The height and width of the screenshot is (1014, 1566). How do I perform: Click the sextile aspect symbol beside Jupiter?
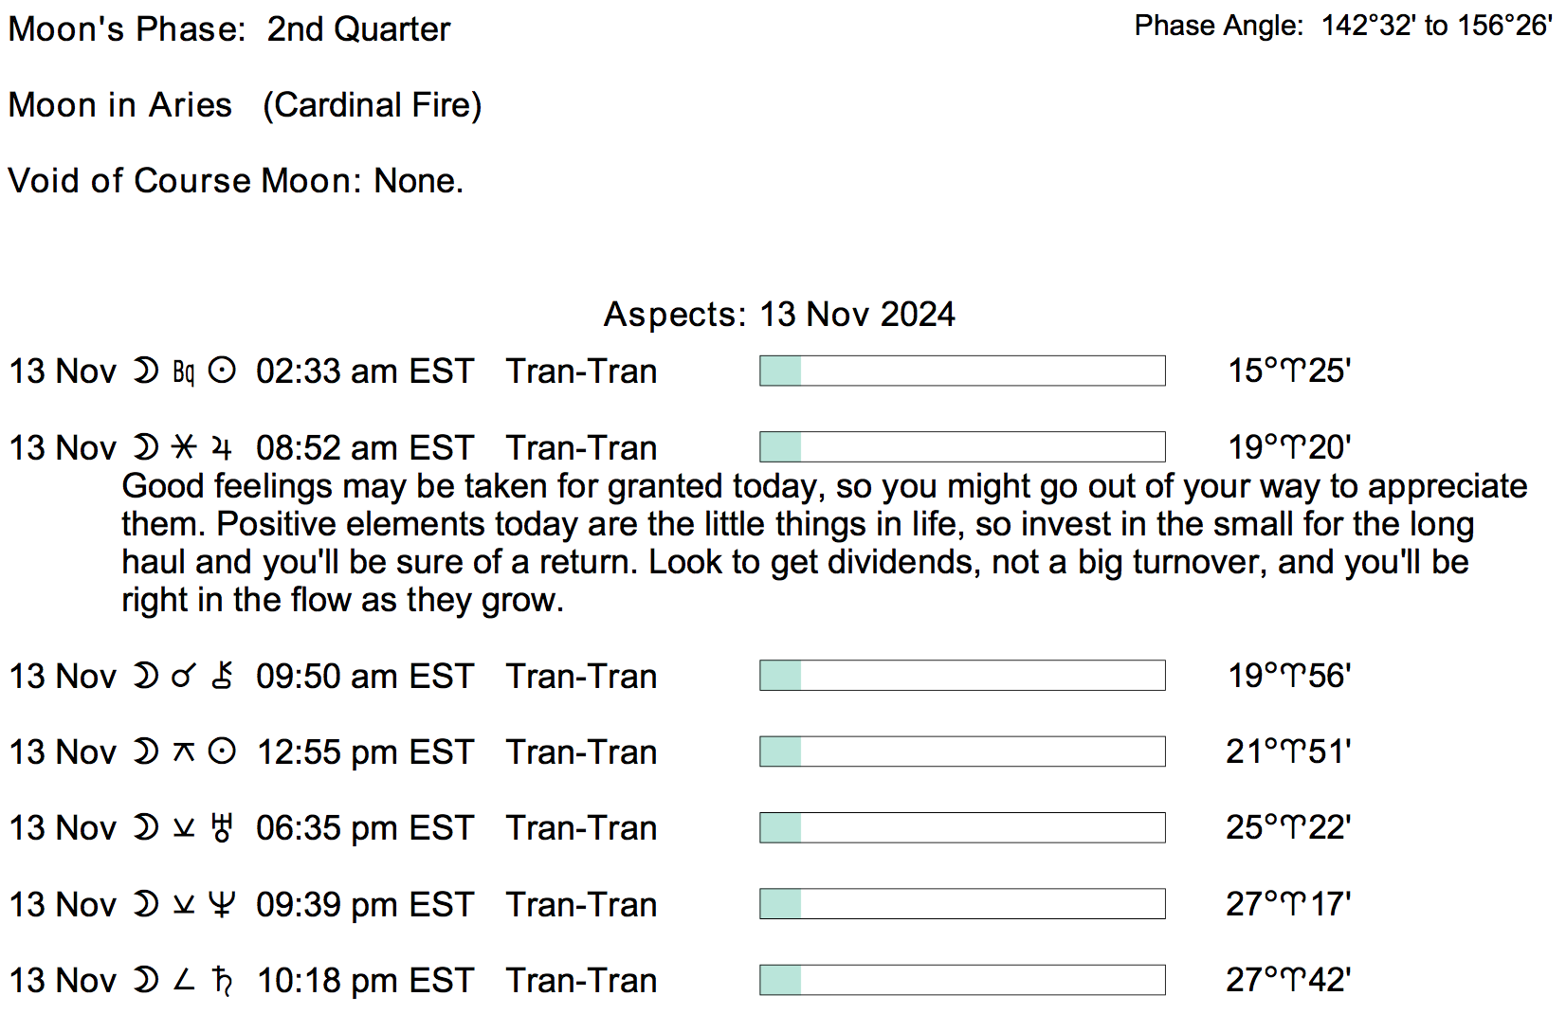click(x=184, y=447)
